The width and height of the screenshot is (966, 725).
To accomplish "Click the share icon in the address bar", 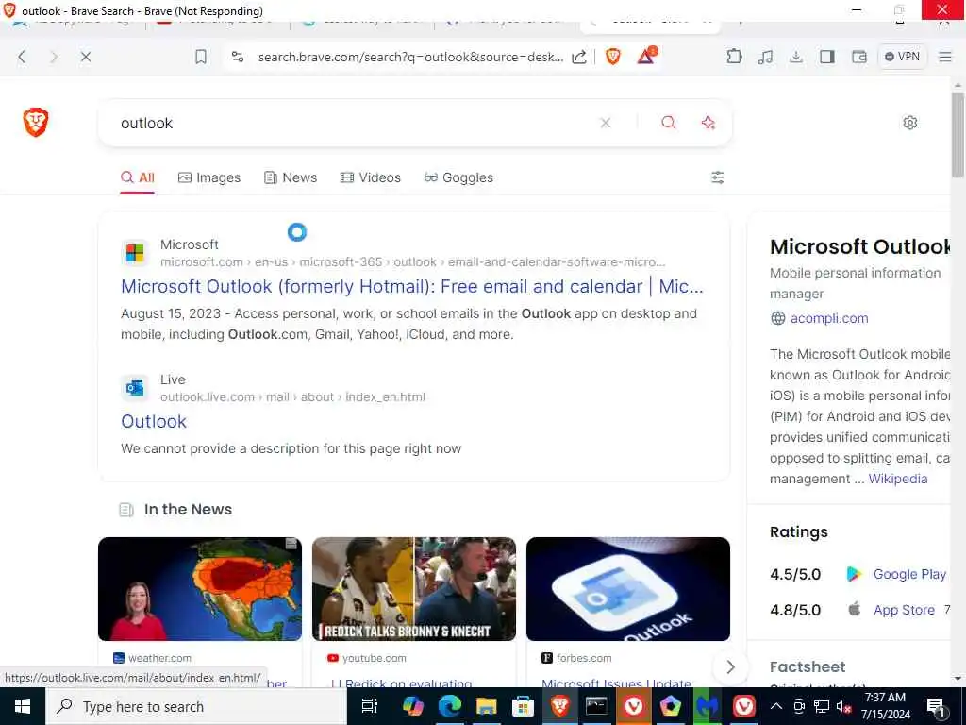I will click(579, 57).
